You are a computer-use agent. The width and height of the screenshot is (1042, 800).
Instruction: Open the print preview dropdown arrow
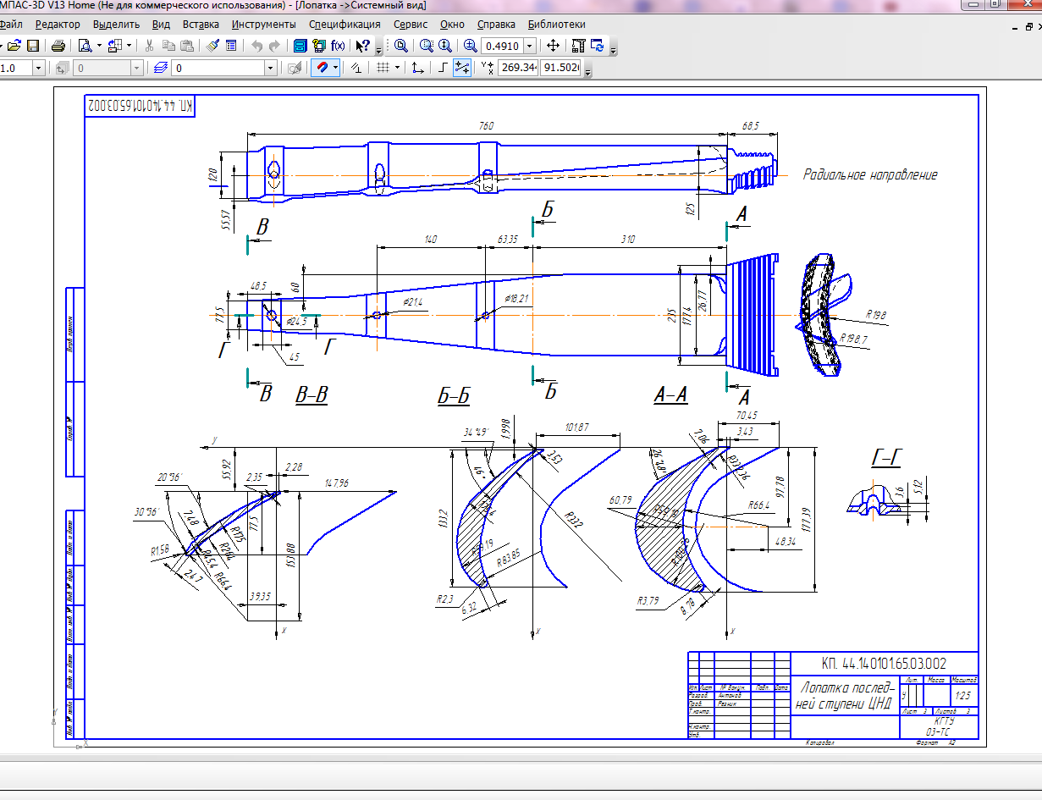point(99,46)
